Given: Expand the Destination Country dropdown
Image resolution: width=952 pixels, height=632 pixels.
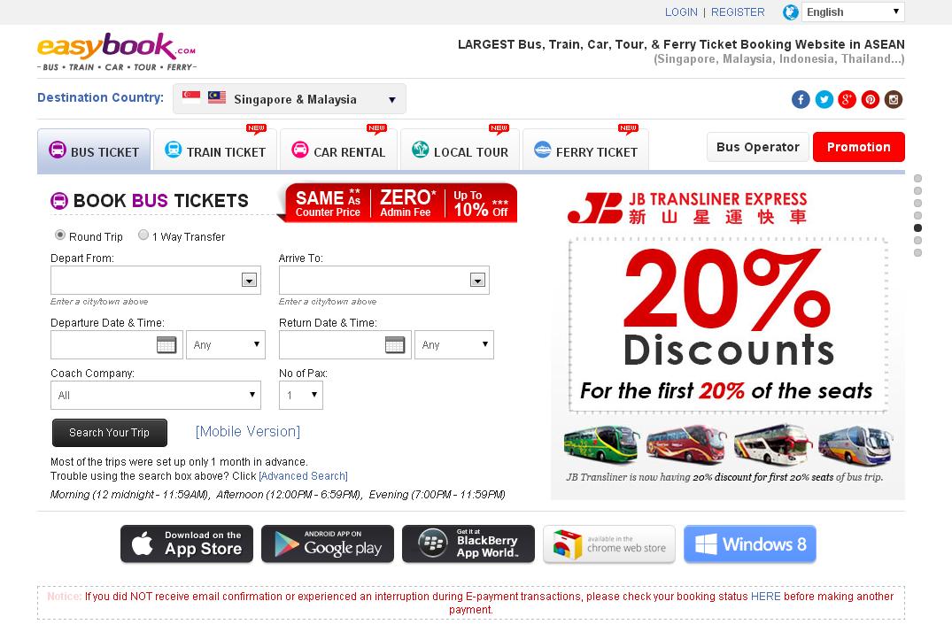Looking at the screenshot, I should [x=290, y=99].
